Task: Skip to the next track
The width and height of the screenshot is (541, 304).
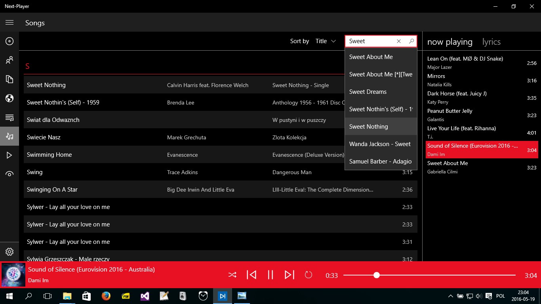Action: tap(290, 275)
